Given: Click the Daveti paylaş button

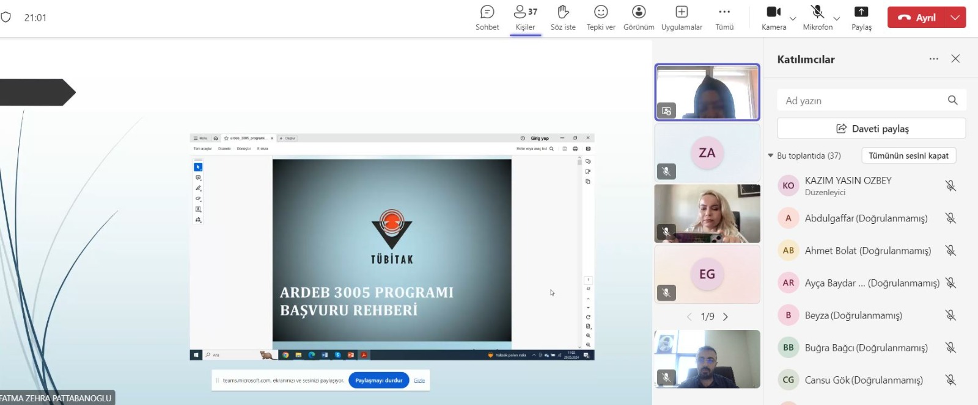Looking at the screenshot, I should pos(871,129).
